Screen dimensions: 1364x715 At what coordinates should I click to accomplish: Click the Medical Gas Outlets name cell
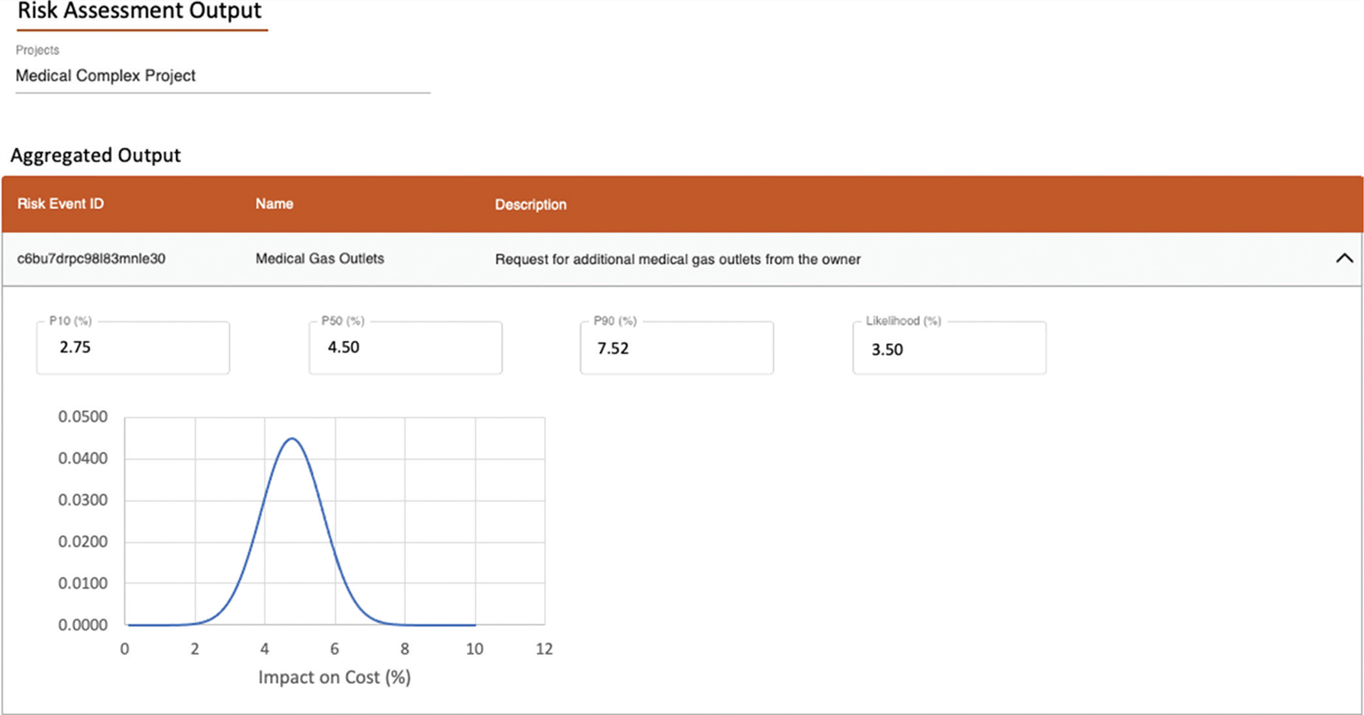(x=319, y=259)
